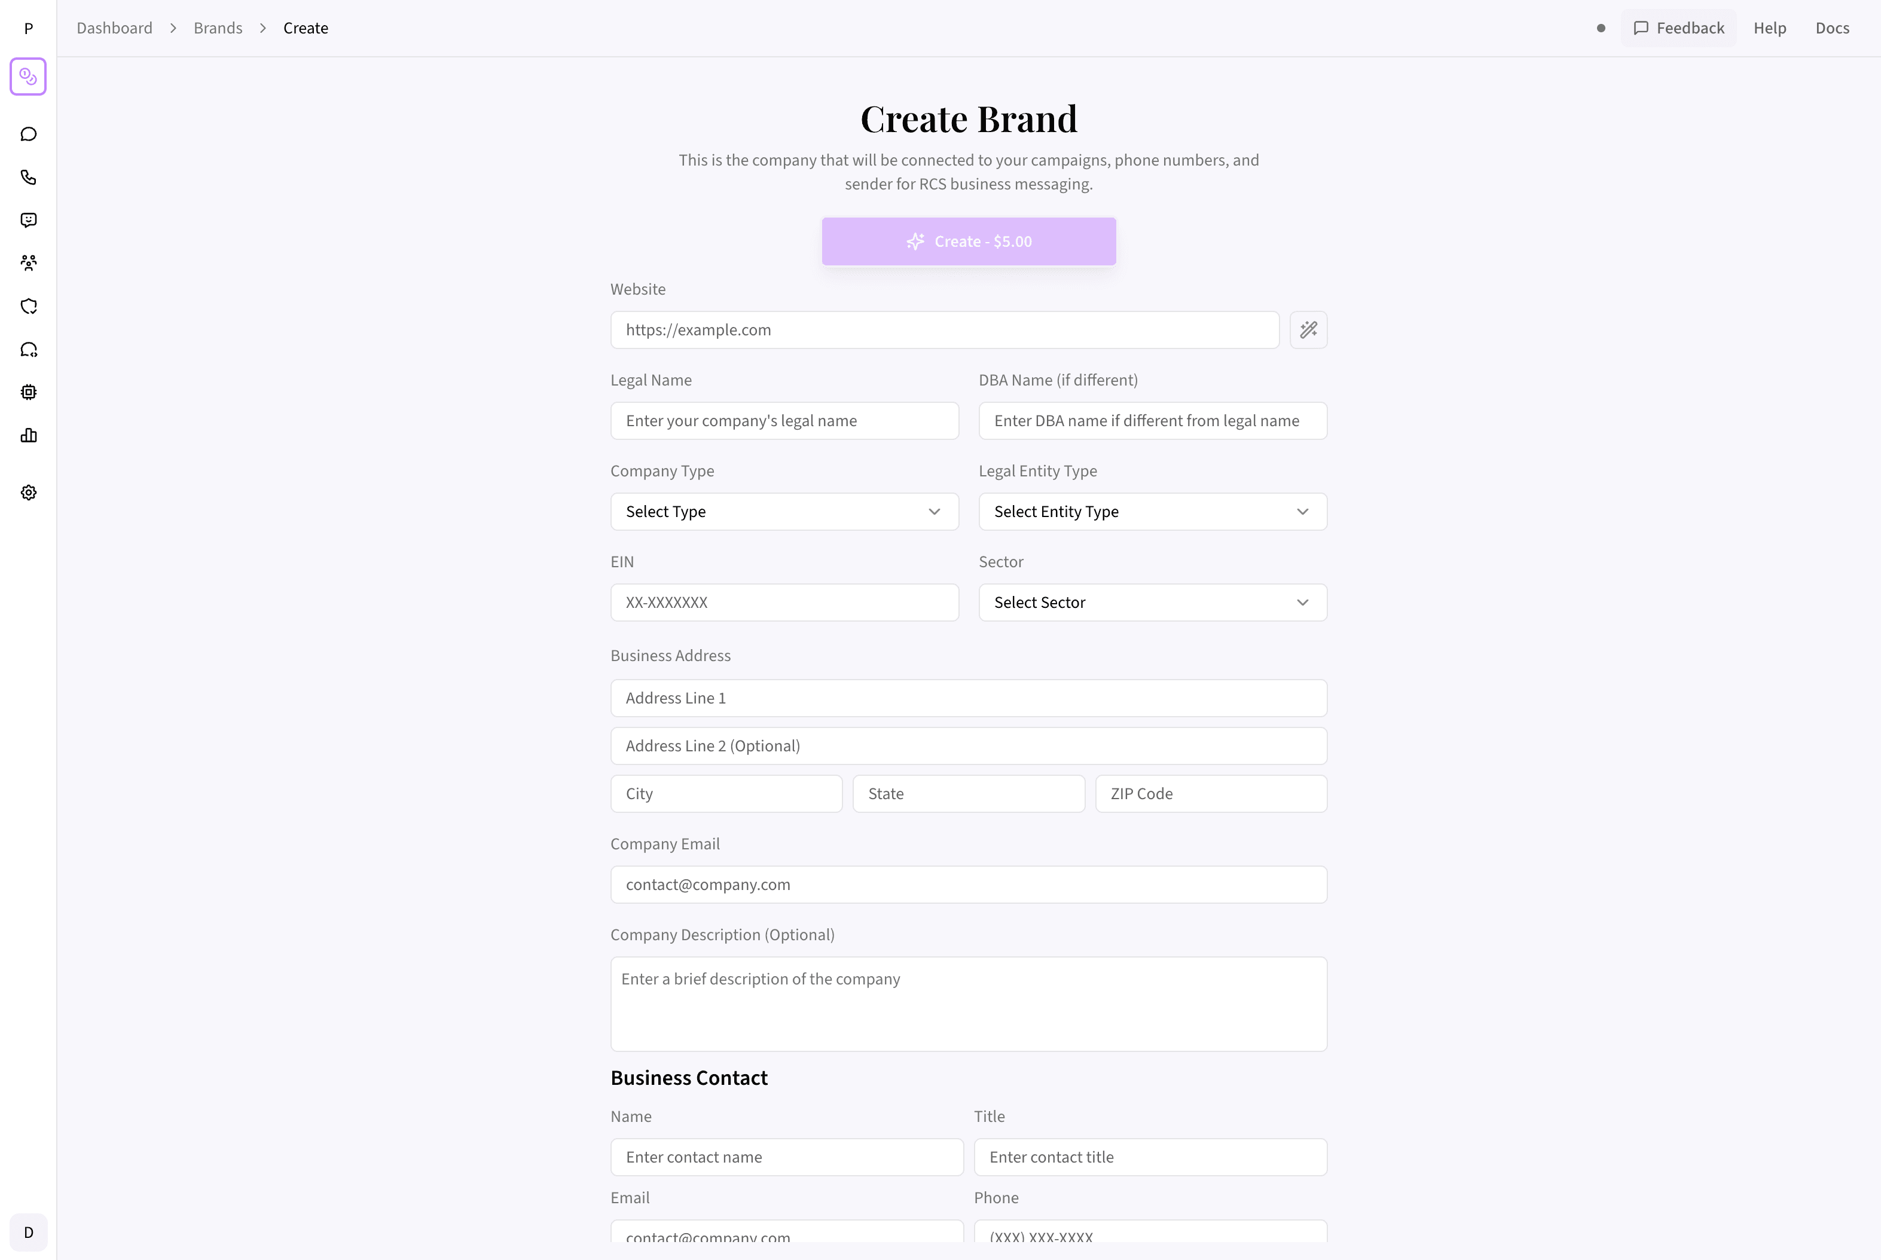Click the Create - $5.00 button
Screen dimensions: 1881x1260
coord(969,241)
